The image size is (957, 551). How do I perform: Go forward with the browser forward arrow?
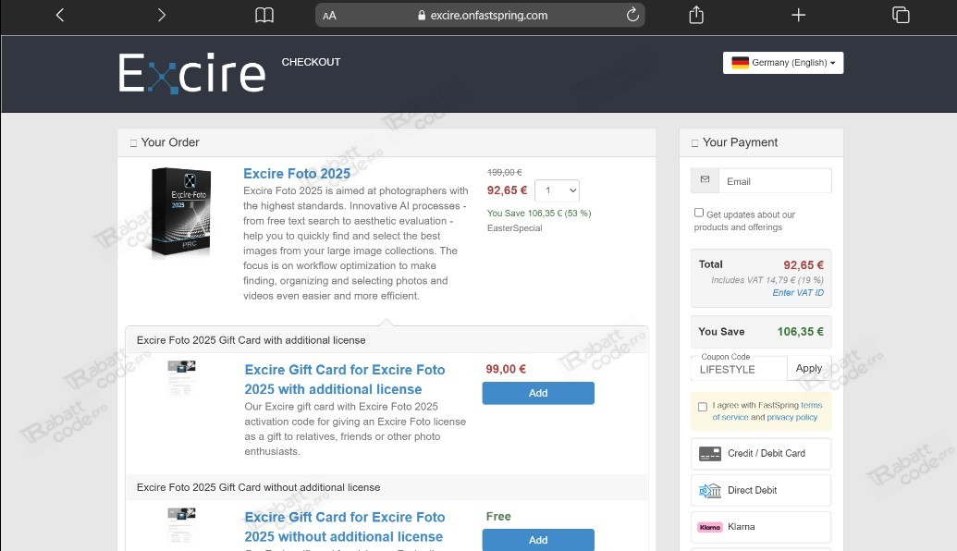point(161,16)
